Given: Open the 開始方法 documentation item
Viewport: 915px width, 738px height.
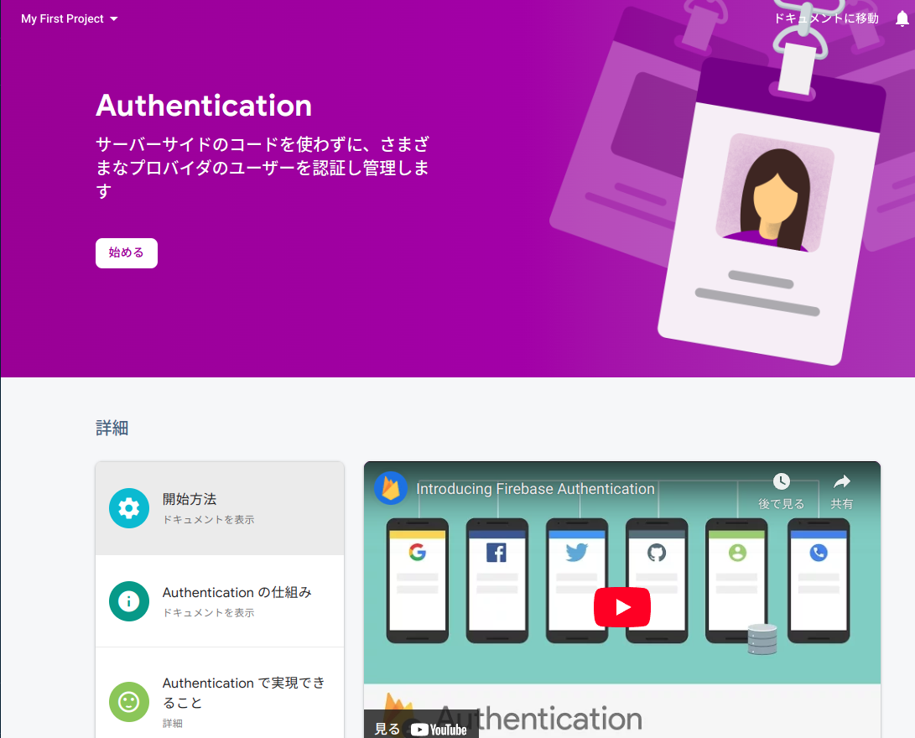Looking at the screenshot, I should click(x=220, y=508).
